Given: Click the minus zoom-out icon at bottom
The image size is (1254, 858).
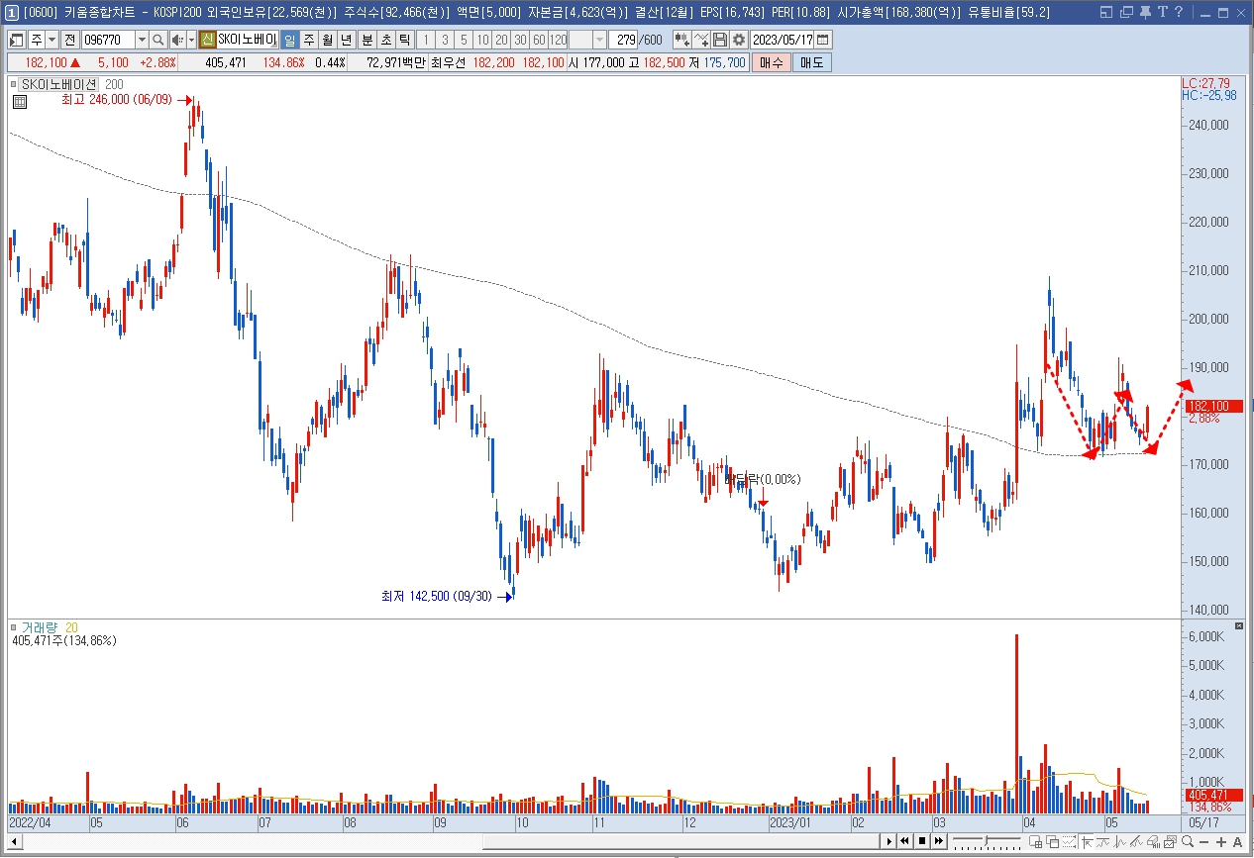Looking at the screenshot, I should coord(1203,841).
